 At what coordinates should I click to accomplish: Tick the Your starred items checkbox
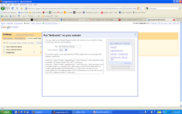[4, 47]
